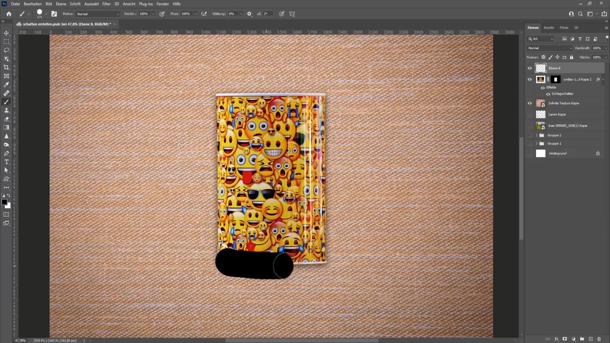The height and width of the screenshot is (343, 610).
Task: Expand Gruppe 2 layer group
Action: point(537,135)
